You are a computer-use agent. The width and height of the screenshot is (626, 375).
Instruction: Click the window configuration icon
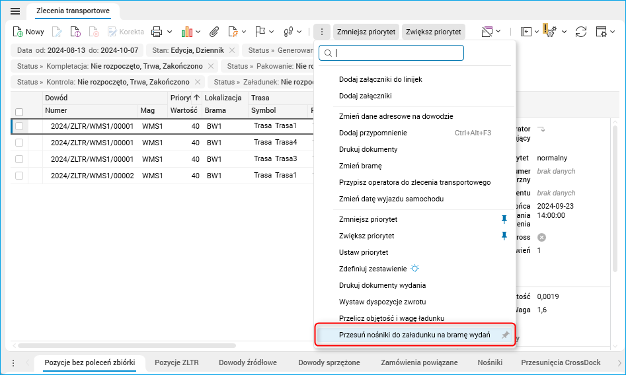click(602, 32)
